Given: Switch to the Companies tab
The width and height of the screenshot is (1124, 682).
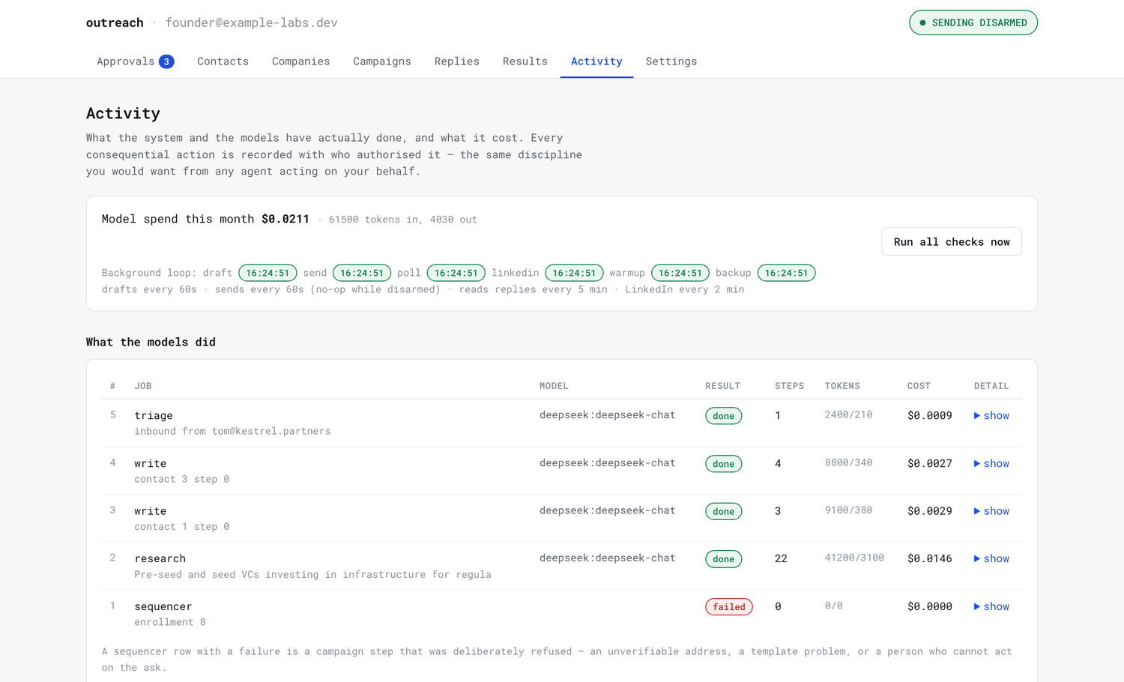Looking at the screenshot, I should click(300, 61).
